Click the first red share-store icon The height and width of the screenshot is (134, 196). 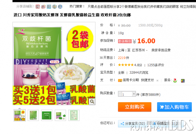[38, 7]
